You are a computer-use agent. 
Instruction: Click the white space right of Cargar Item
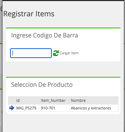click(99, 53)
